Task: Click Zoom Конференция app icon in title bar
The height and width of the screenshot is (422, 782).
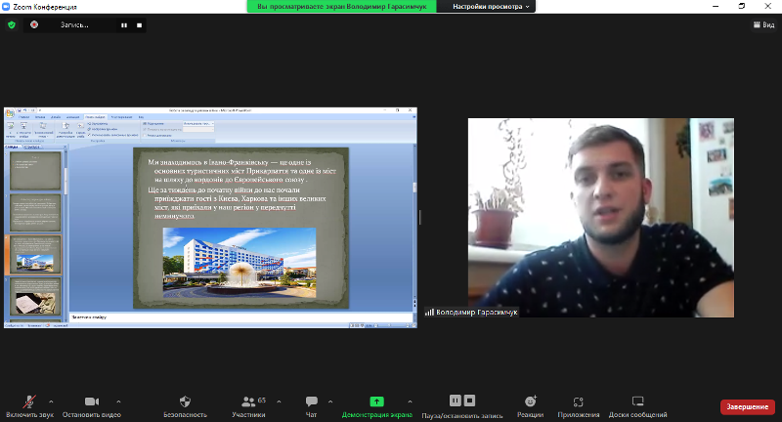Action: tap(6, 7)
